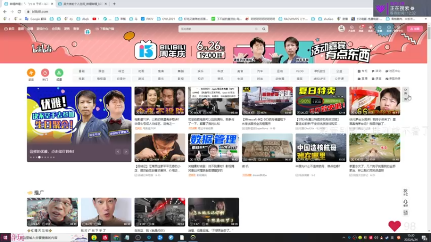Open the 热门 red round icon
Image resolution: width=431 pixels, height=242 pixels.
pyautogui.click(x=45, y=73)
